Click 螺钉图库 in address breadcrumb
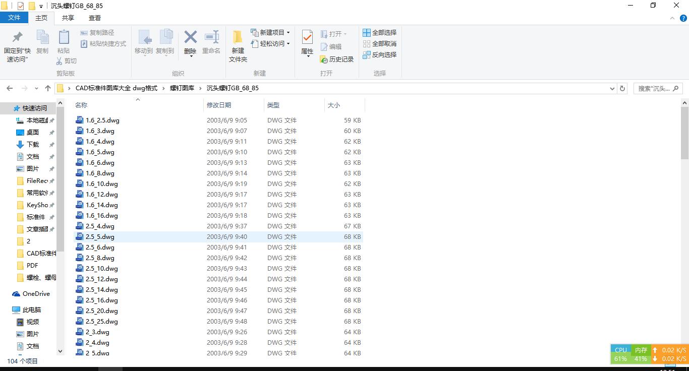The width and height of the screenshot is (689, 371). [182, 88]
